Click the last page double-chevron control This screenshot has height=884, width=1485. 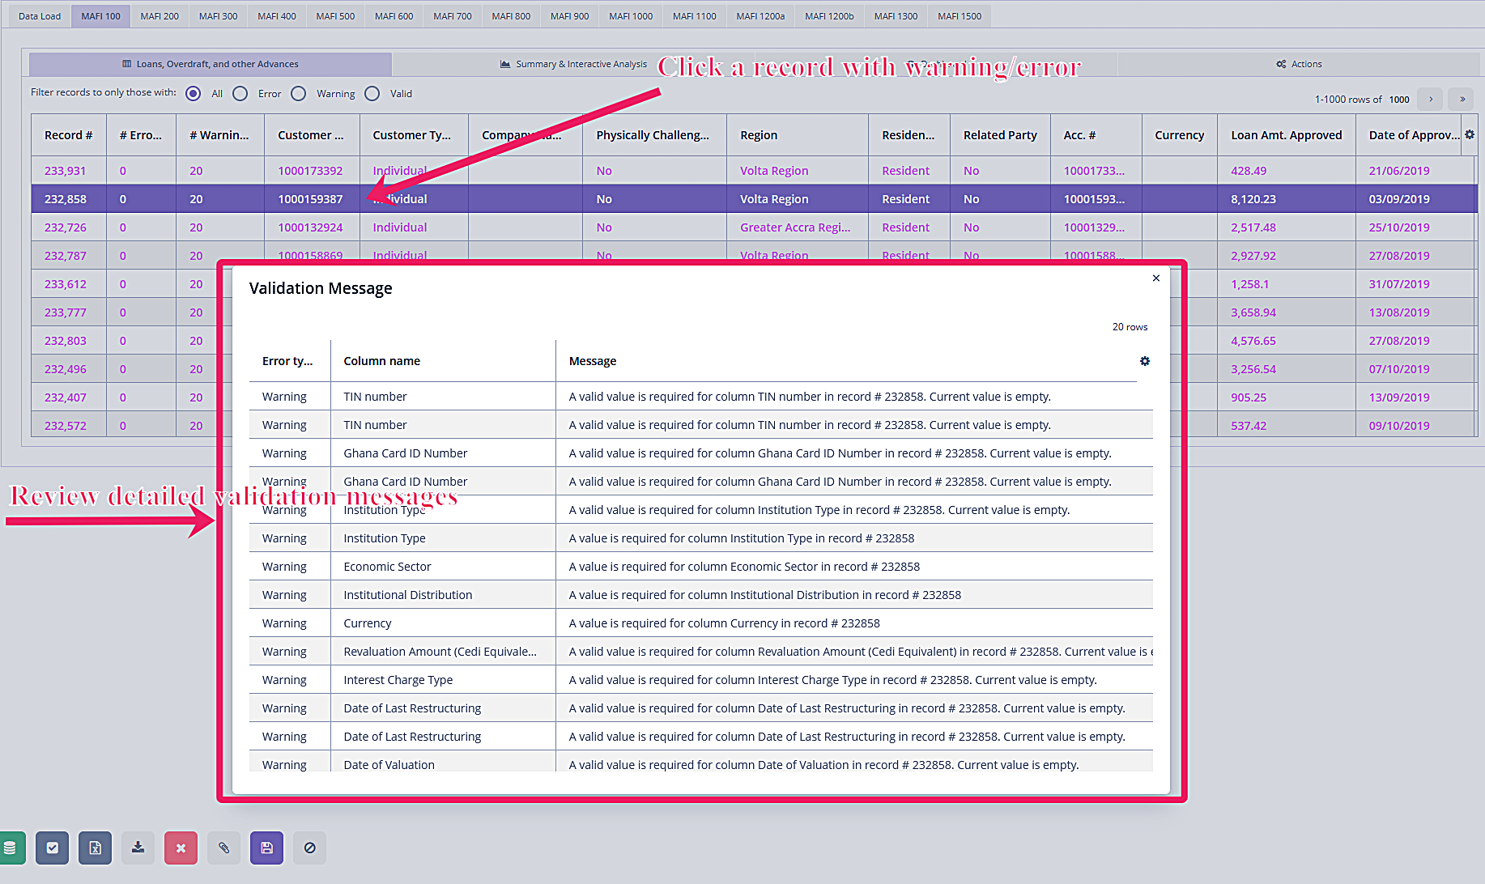[x=1461, y=99]
